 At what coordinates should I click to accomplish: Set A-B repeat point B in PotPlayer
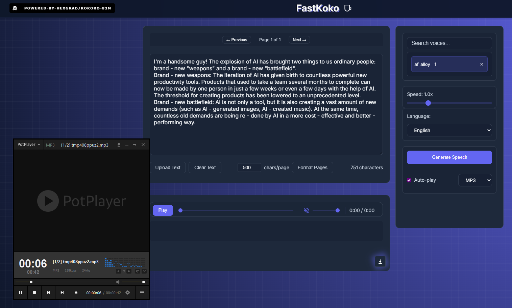tap(129, 272)
